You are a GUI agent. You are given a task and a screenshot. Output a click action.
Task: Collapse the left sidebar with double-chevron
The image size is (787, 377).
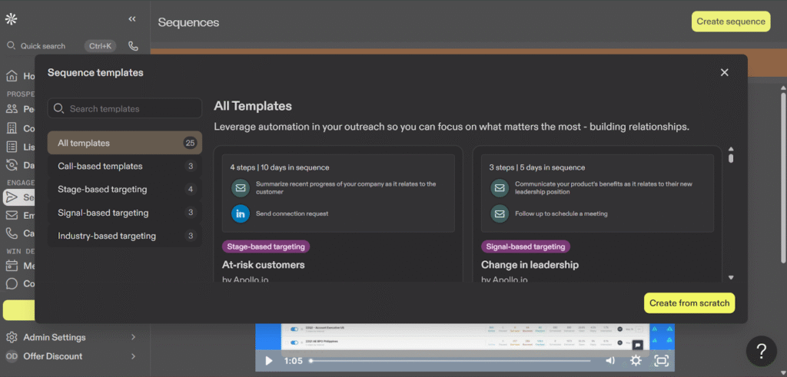point(132,19)
